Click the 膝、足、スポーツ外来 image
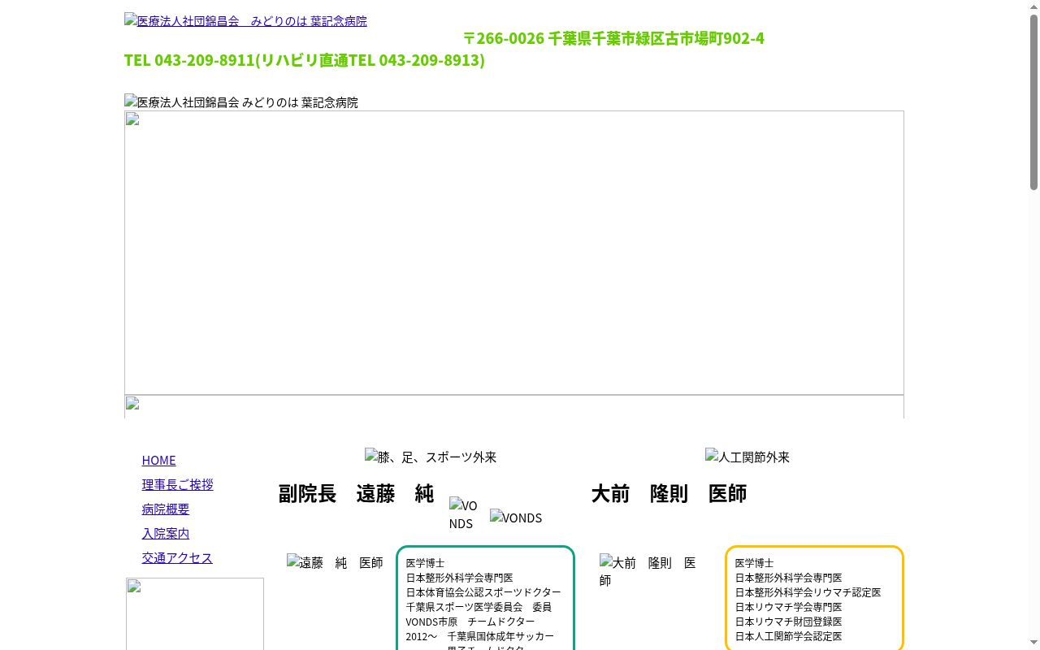 [431, 457]
